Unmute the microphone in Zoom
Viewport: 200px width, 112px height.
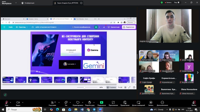pos(6,102)
